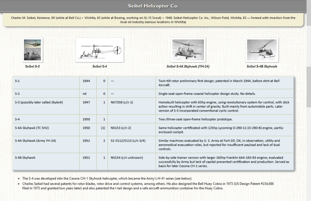
Task: Click the 'Seibel S-4A Skyhawk (YH-24)' caption
Action: point(188,66)
